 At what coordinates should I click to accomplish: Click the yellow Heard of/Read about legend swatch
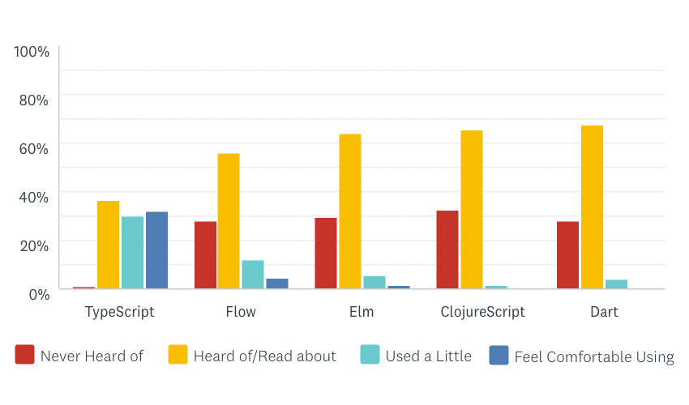point(178,355)
